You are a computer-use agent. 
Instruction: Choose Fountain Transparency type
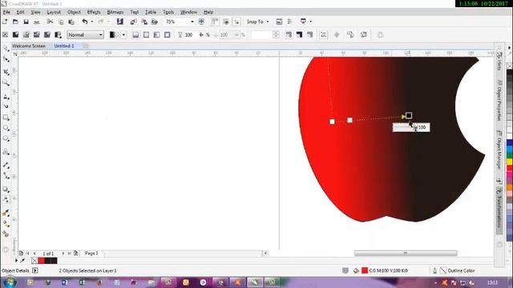[x=26, y=34]
